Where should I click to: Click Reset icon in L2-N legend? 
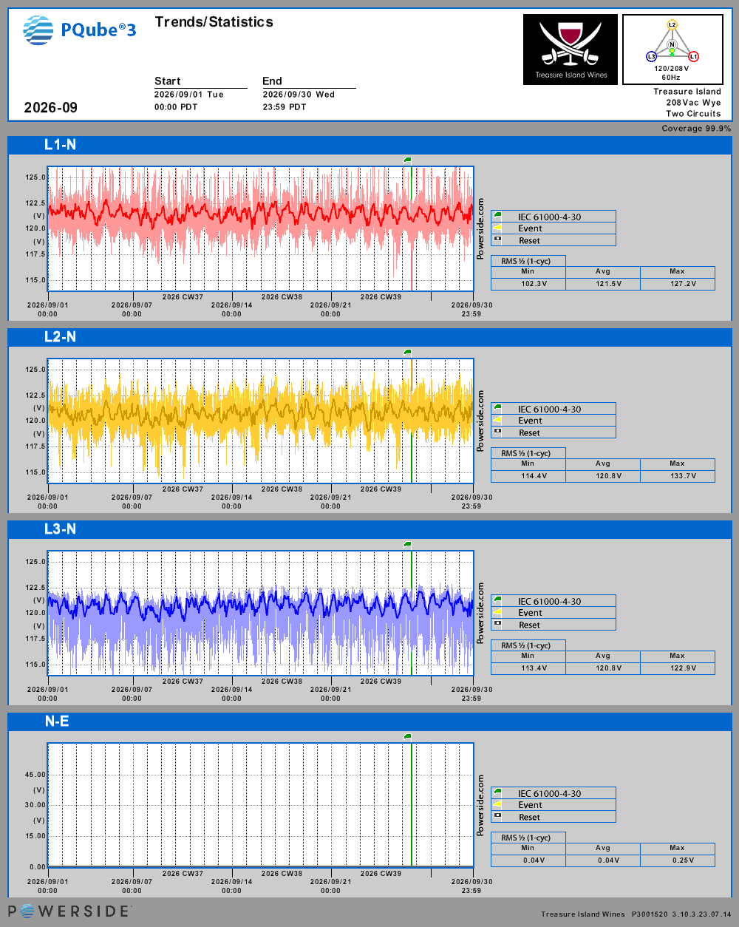(497, 432)
